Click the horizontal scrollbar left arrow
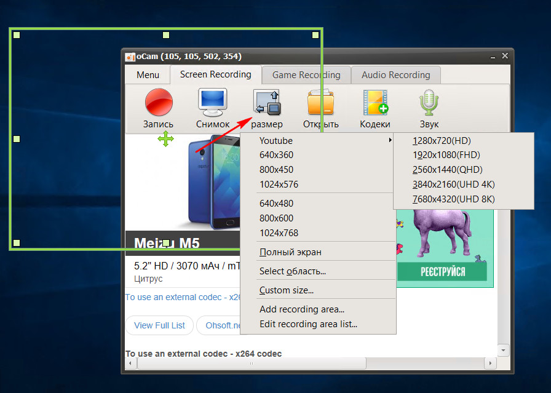The width and height of the screenshot is (551, 393). point(131,363)
